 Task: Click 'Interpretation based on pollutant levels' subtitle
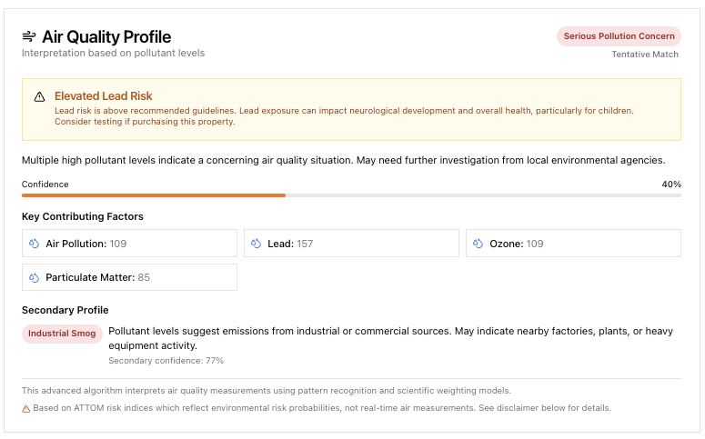click(114, 53)
